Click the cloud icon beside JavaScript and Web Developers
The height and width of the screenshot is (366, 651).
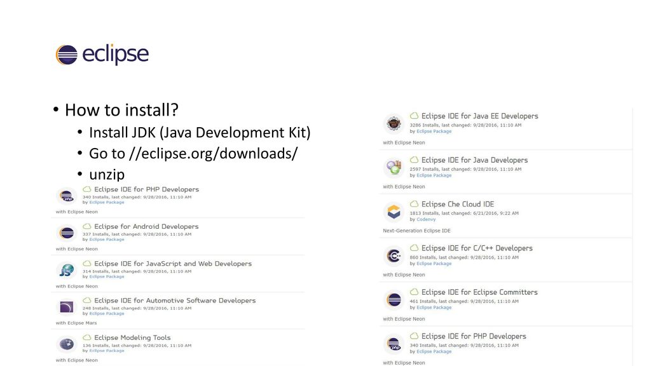[86, 264]
